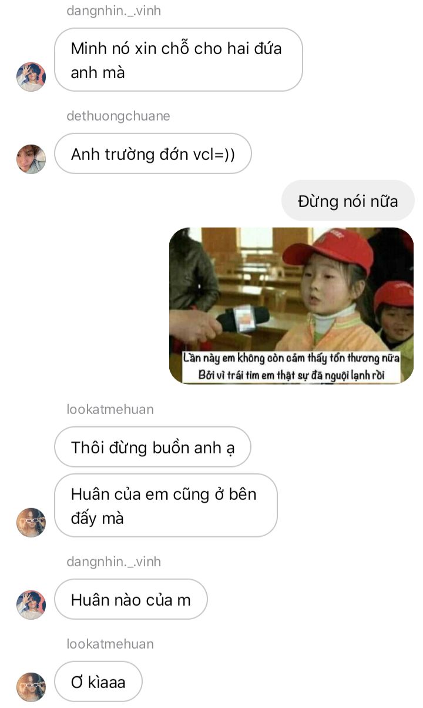
Task: Select the "Anh trường đớn vcl=))" bubble
Action: (153, 154)
